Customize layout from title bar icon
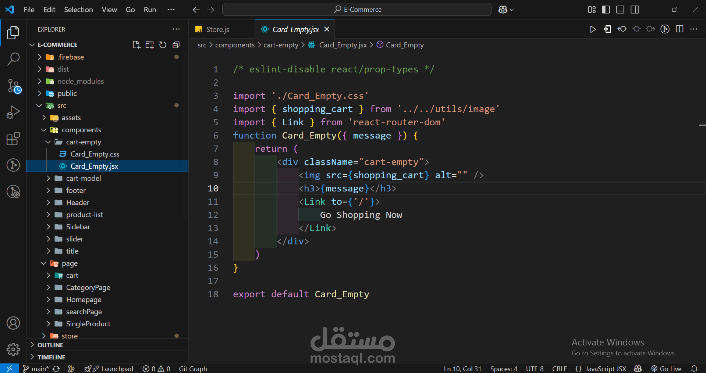Viewport: 706px width, 373px height. click(x=592, y=10)
